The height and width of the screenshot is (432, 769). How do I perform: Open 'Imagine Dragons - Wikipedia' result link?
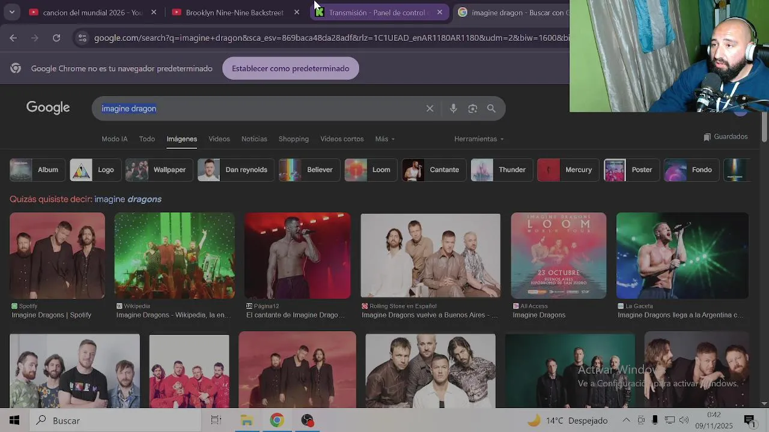(174, 315)
